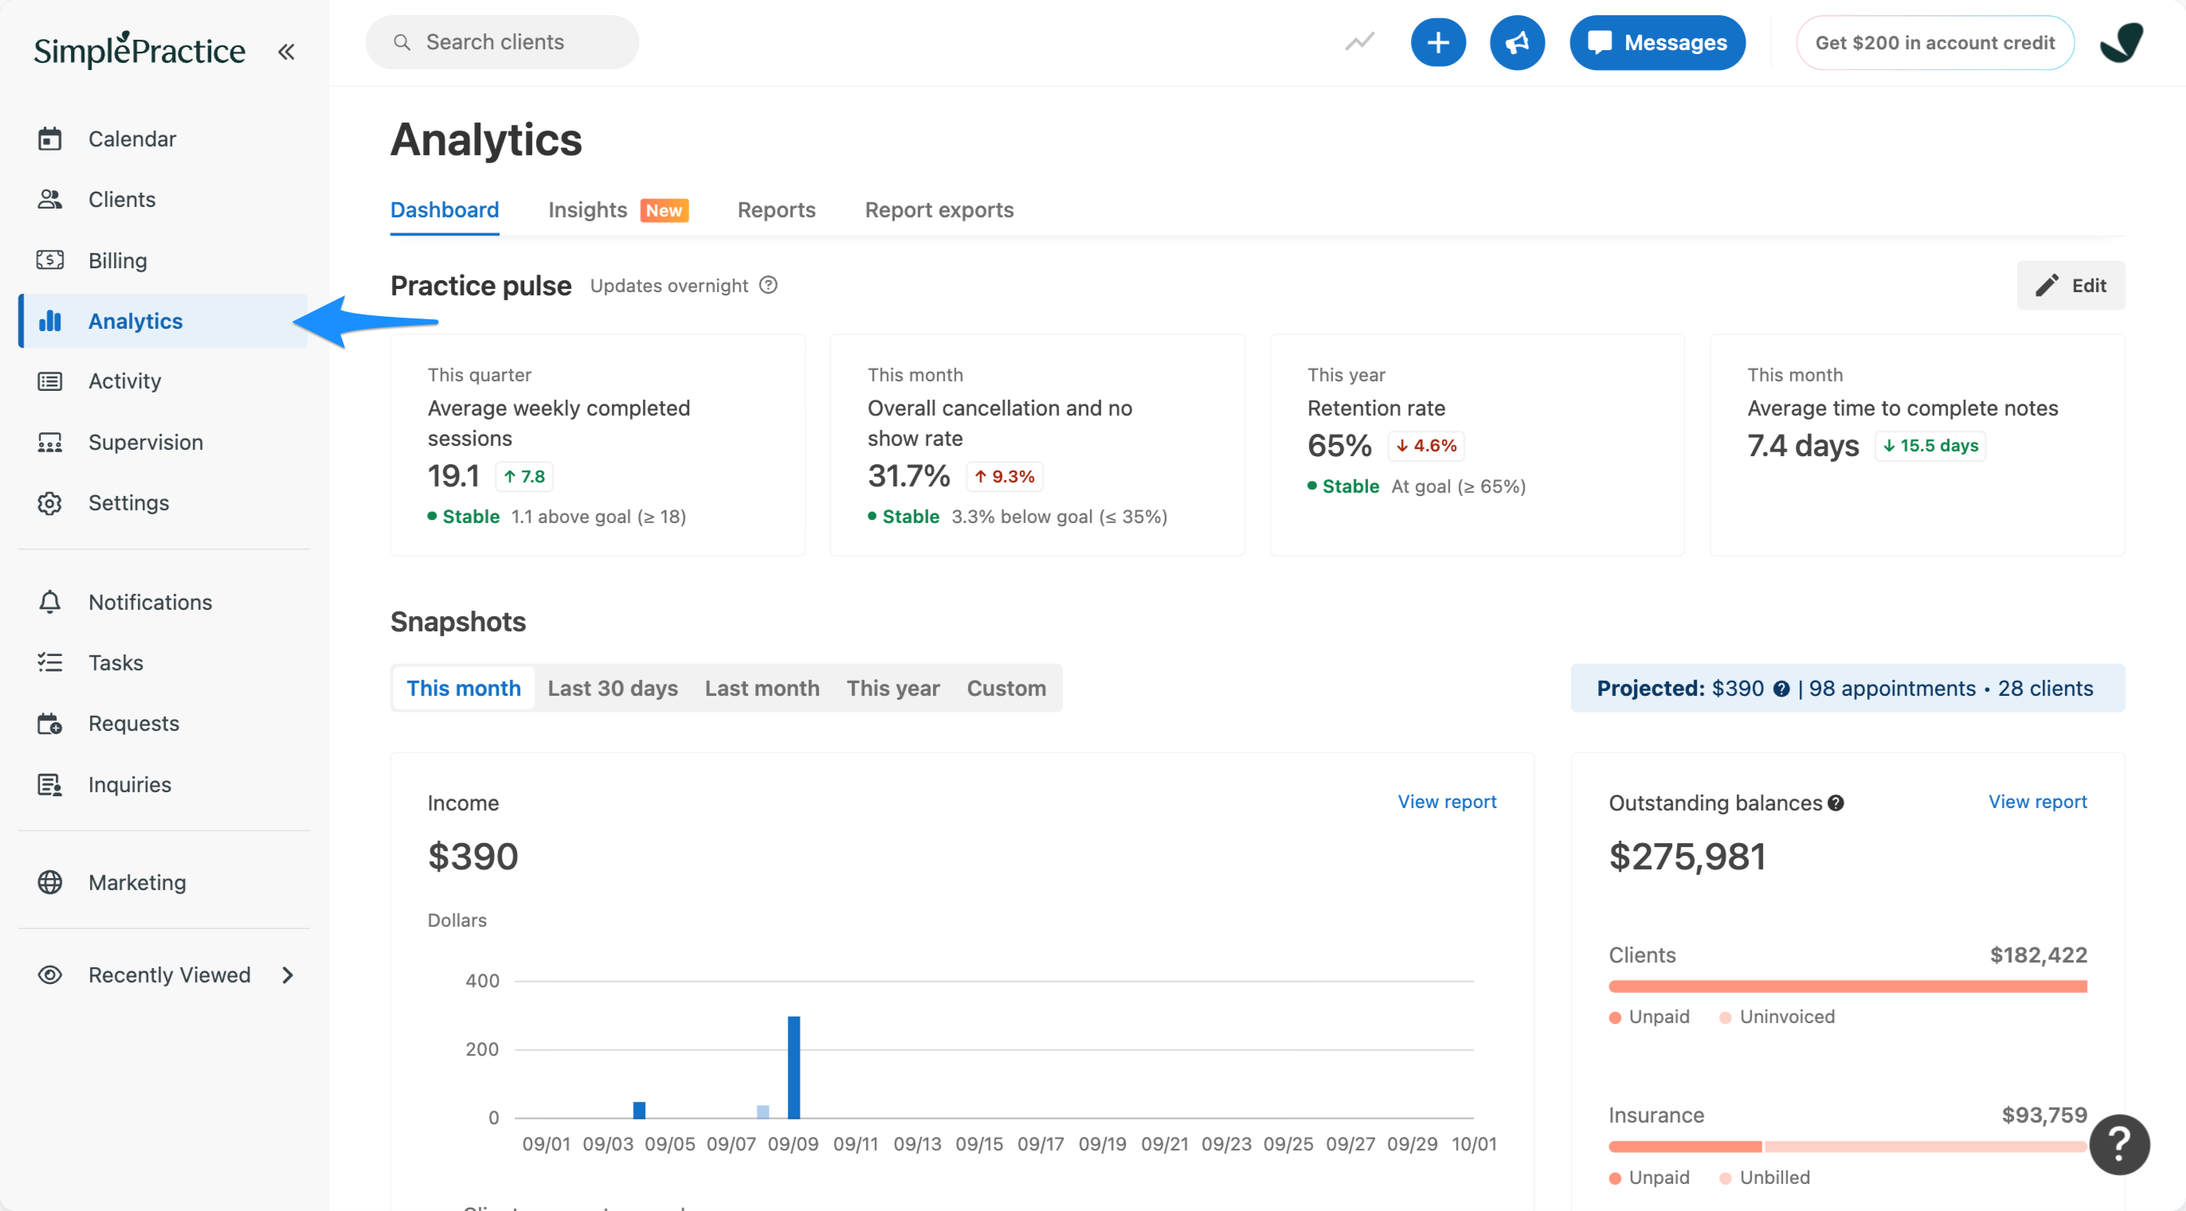The image size is (2186, 1211).
Task: Open the Tasks list
Action: [116, 662]
